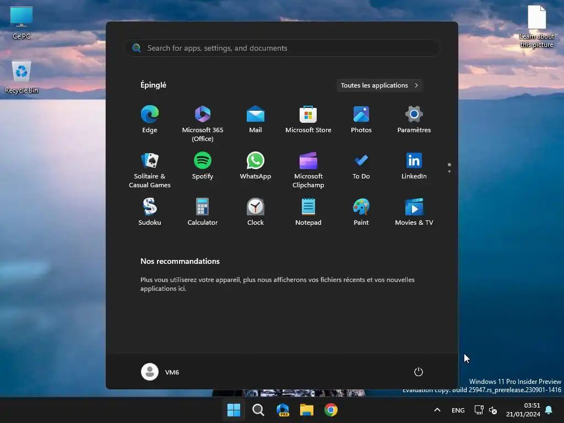The width and height of the screenshot is (564, 423).
Task: Open taskbar Search magnifier
Action: coord(258,410)
